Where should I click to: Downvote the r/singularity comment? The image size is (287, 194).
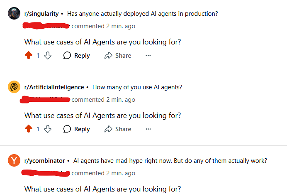[48, 56]
